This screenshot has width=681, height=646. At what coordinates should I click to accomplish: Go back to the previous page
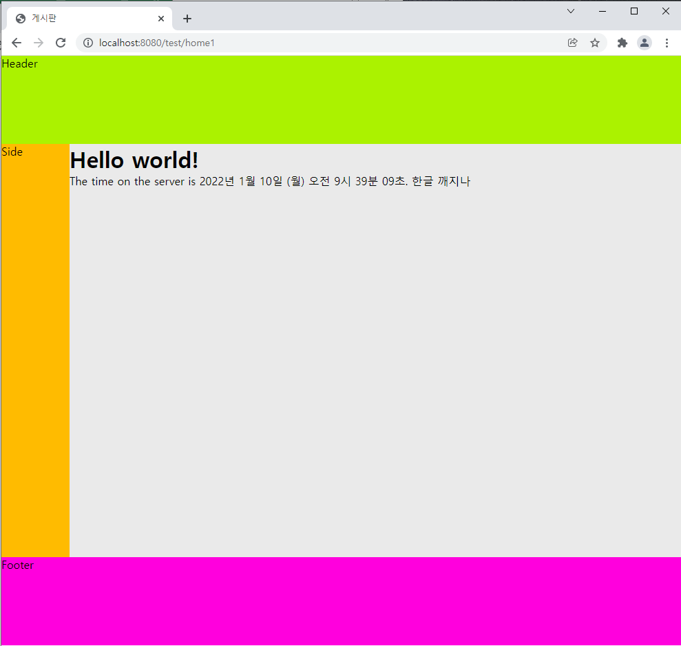17,43
